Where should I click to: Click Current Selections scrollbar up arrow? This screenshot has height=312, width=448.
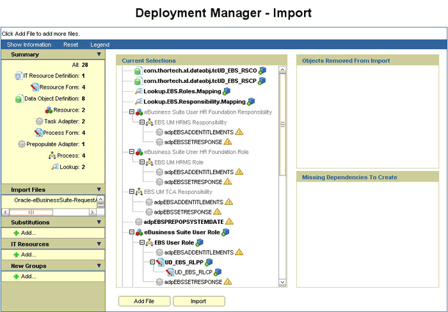282,70
